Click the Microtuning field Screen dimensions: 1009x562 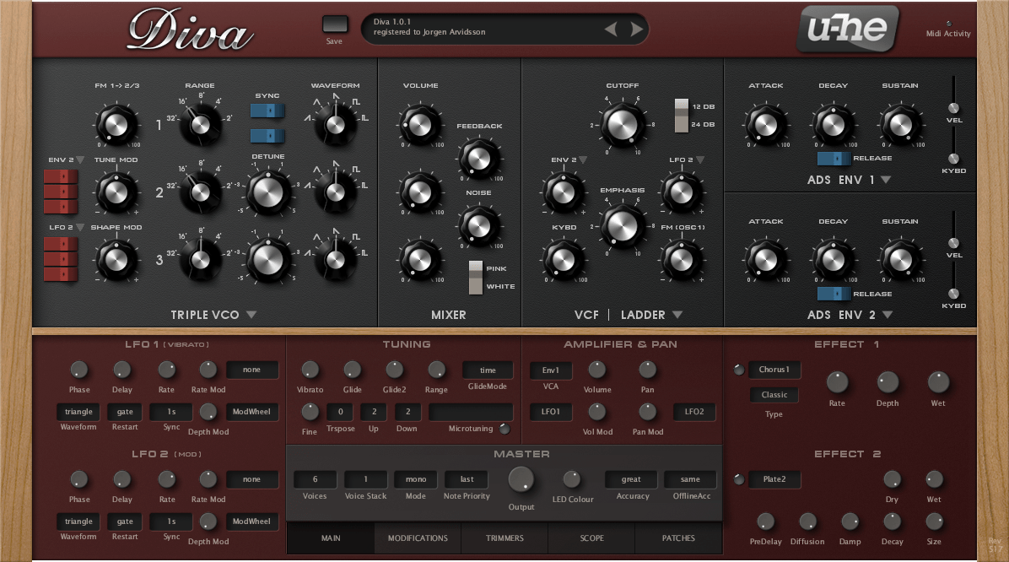[x=470, y=412]
